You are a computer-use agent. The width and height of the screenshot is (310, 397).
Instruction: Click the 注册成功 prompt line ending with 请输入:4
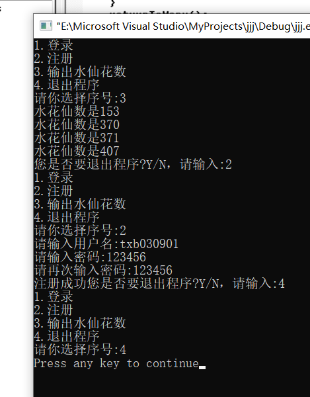pyautogui.click(x=159, y=283)
